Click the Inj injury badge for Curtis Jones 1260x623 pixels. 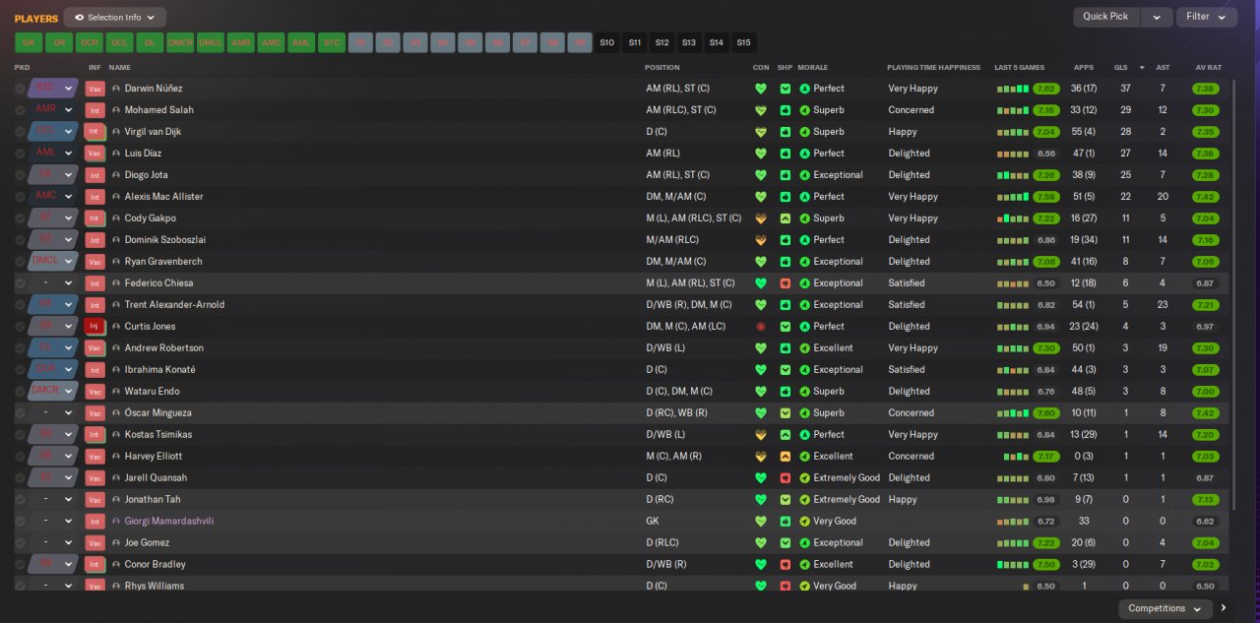[x=94, y=327]
